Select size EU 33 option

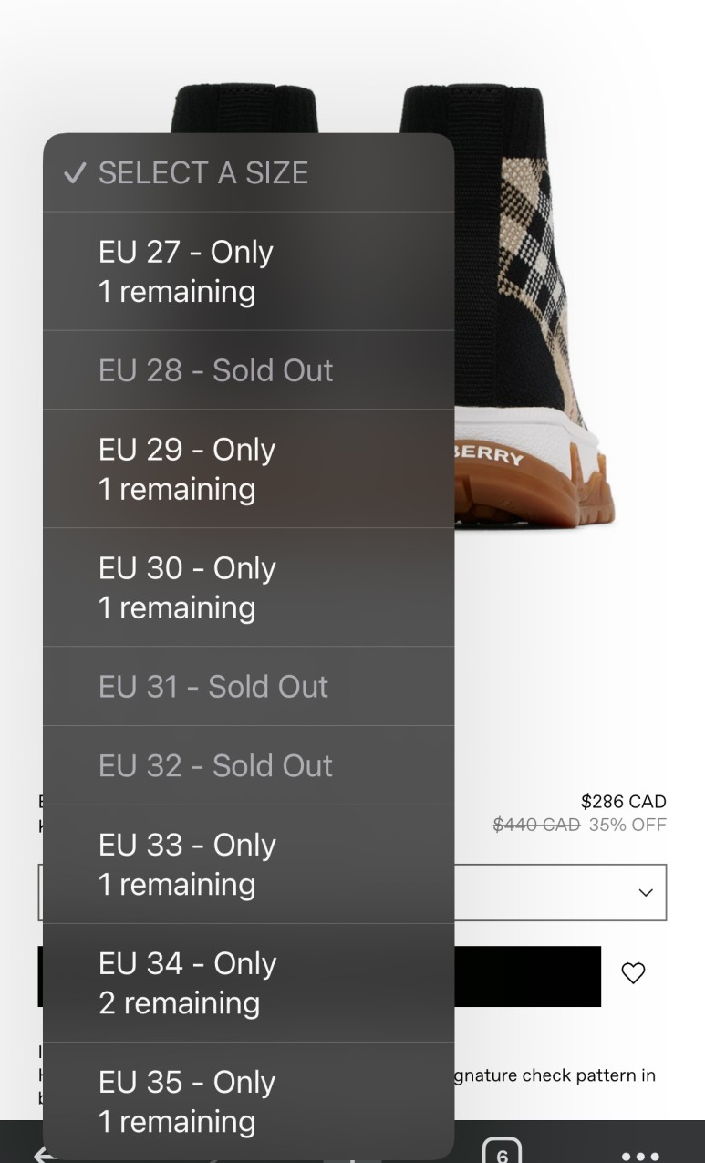pos(248,864)
